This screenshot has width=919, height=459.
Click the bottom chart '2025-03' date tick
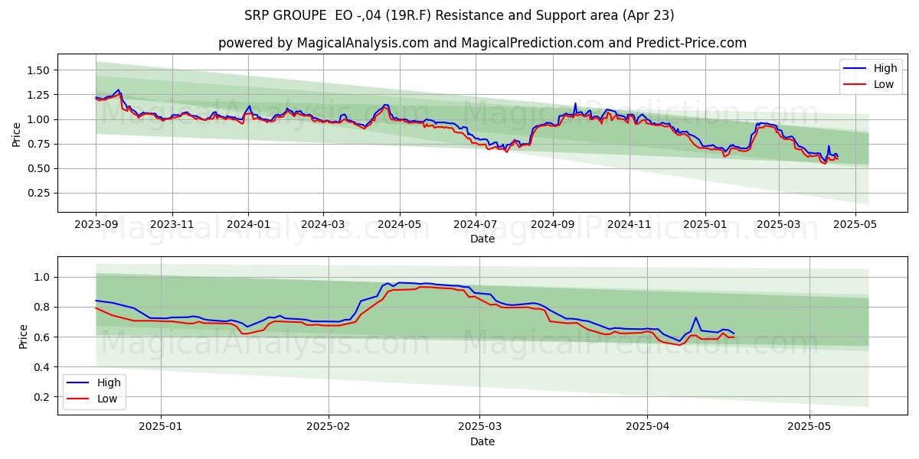[479, 427]
